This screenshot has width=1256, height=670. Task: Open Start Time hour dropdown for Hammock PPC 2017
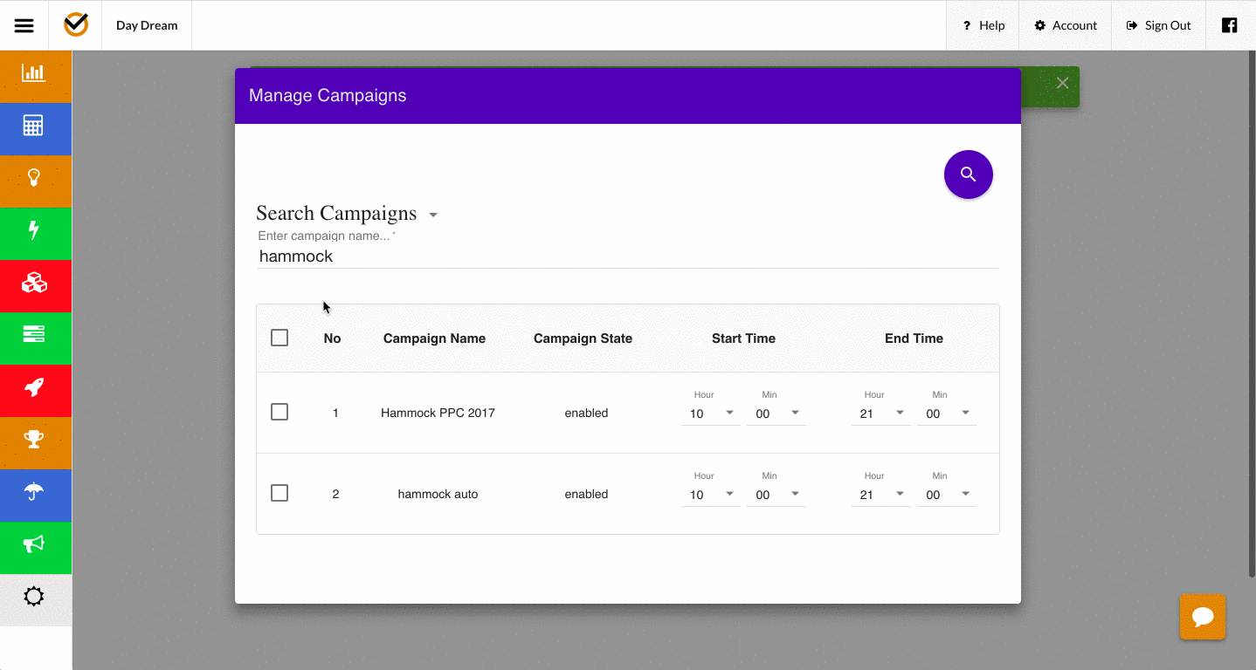[x=711, y=414]
